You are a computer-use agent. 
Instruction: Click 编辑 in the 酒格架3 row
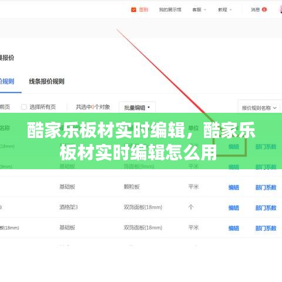[234, 208]
